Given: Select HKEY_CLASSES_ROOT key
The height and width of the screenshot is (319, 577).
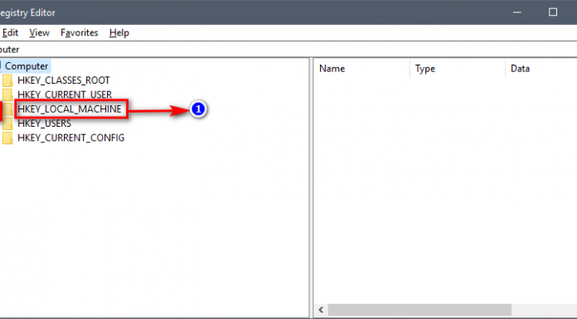Looking at the screenshot, I should (x=63, y=80).
